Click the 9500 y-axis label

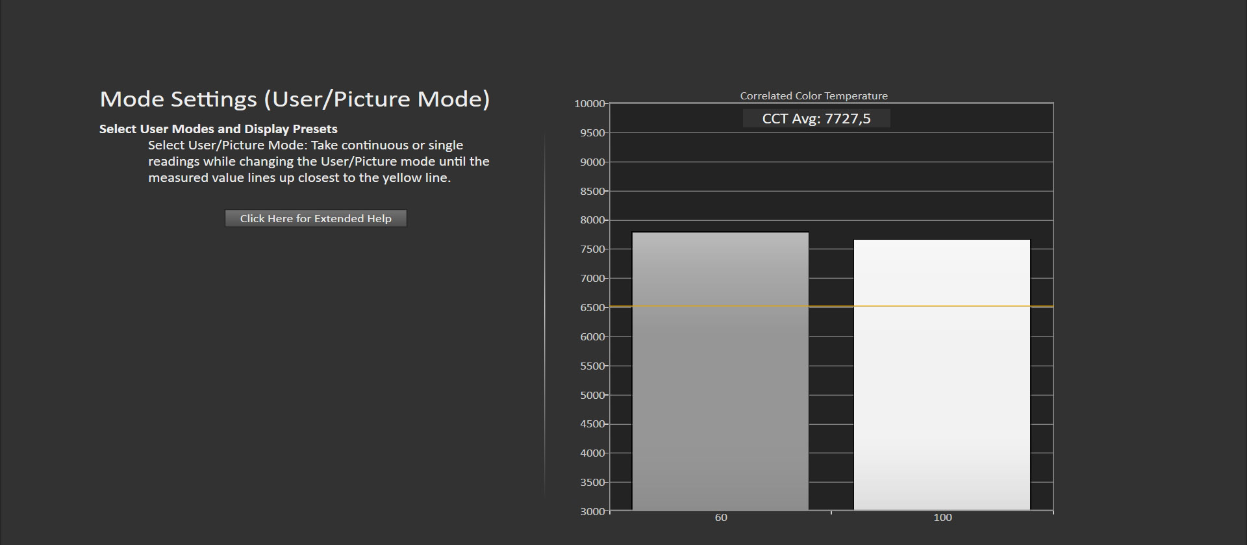pos(592,133)
